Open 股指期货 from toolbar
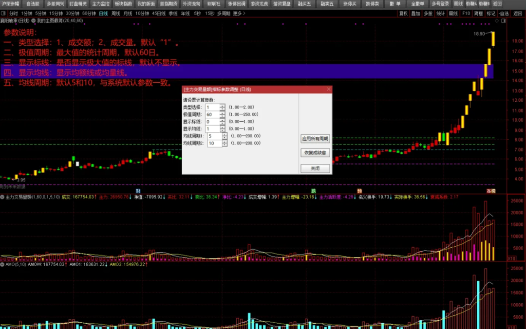The width and height of the screenshot is (526, 329). pos(169,4)
